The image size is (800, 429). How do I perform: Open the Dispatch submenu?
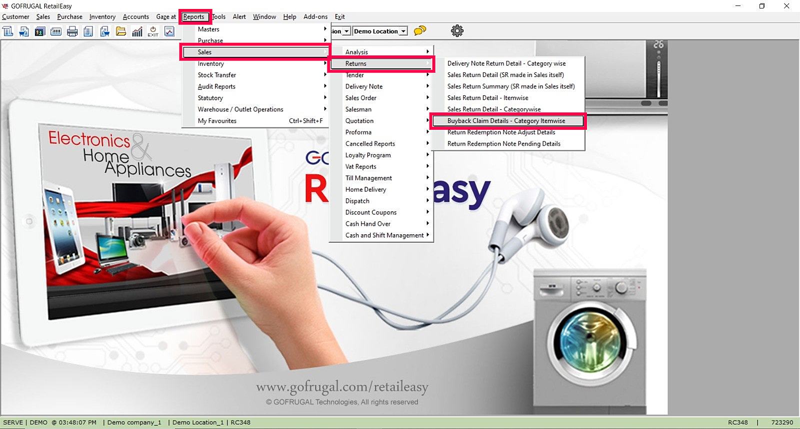click(x=381, y=201)
